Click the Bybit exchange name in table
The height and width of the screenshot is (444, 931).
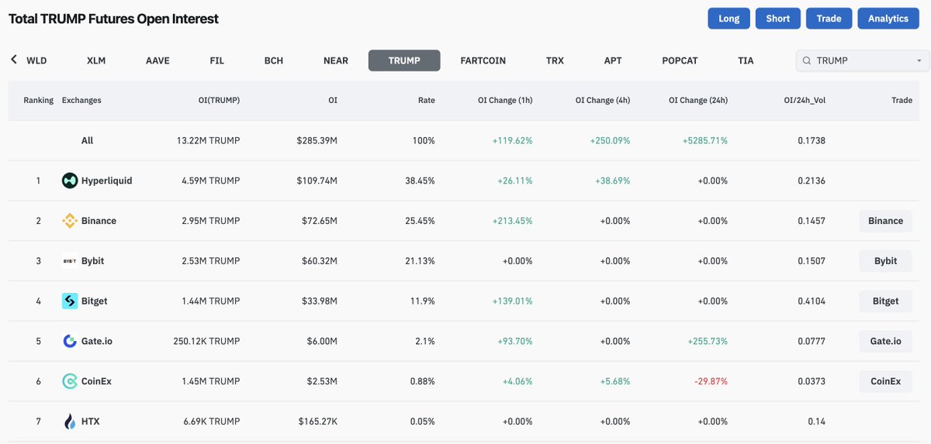click(93, 261)
